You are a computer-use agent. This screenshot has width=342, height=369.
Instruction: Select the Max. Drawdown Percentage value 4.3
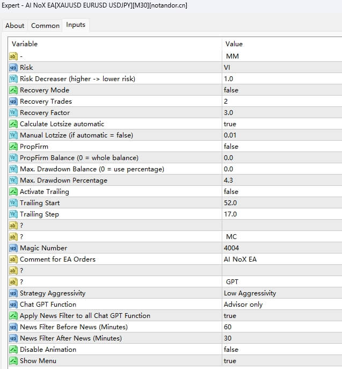coord(229,180)
